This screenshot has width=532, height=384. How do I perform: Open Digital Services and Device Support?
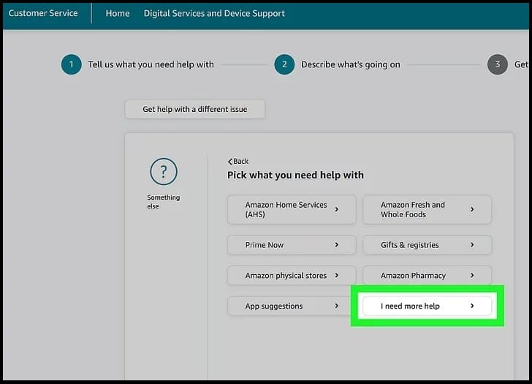[214, 13]
